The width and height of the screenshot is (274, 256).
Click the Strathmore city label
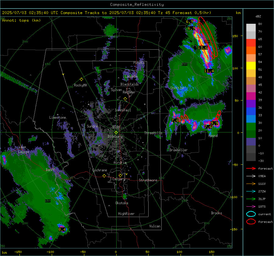point(148,180)
